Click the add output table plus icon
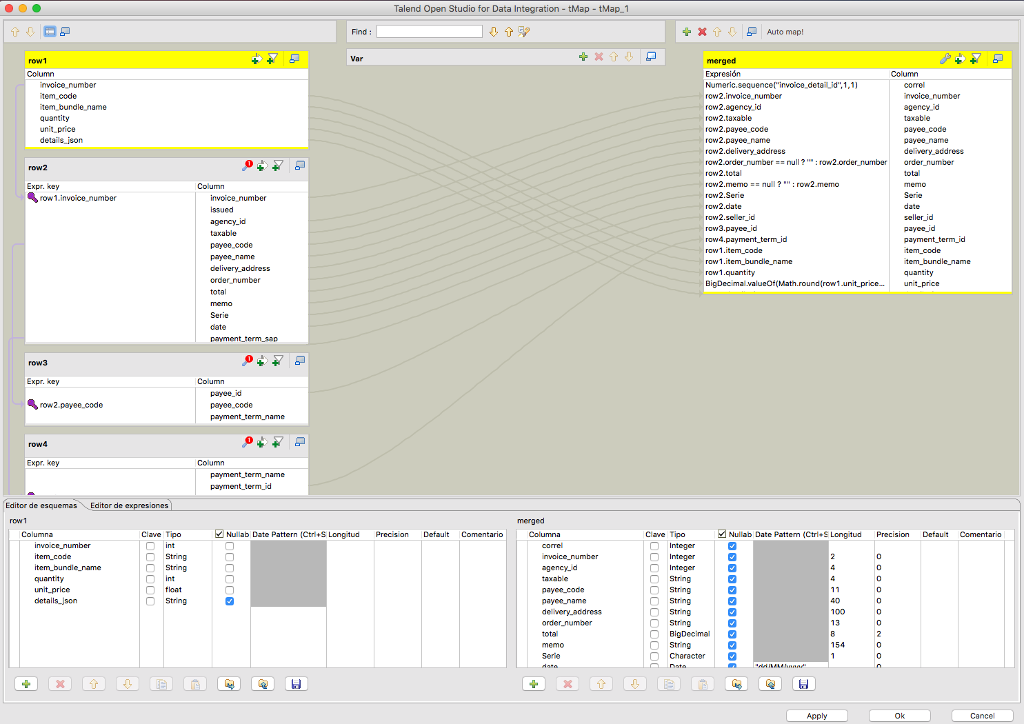Image resolution: width=1024 pixels, height=724 pixels. click(687, 32)
